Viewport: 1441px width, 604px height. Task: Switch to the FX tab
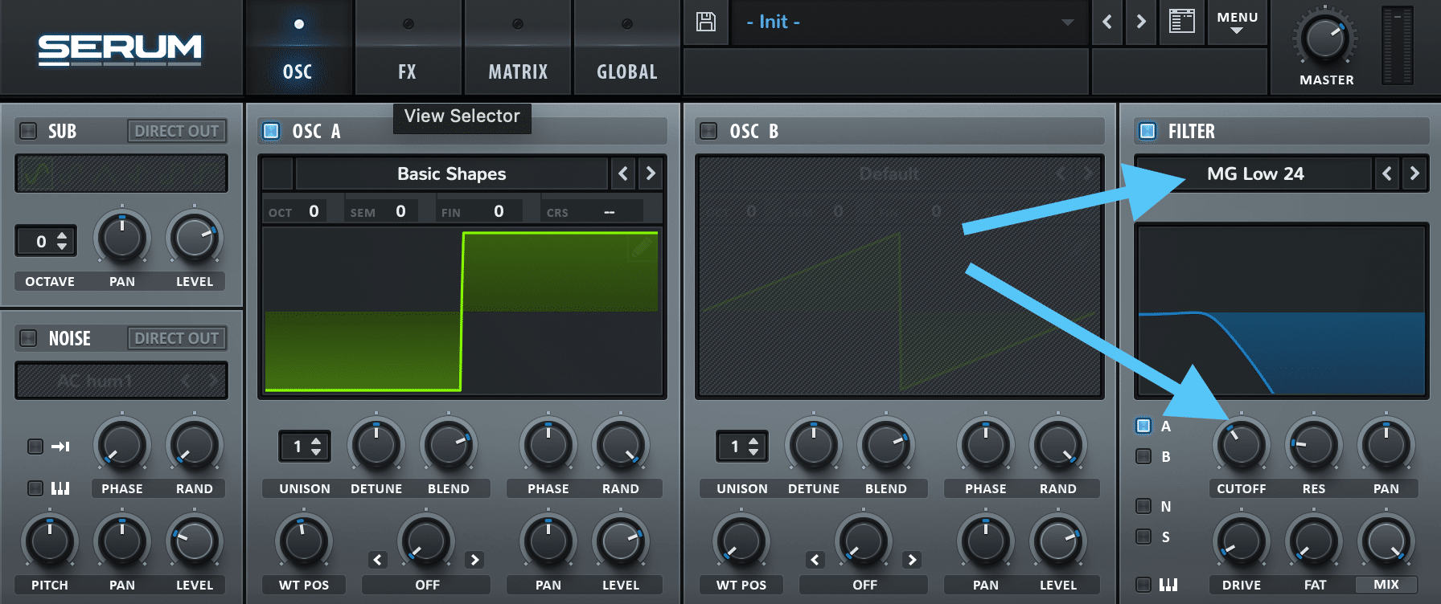click(408, 48)
